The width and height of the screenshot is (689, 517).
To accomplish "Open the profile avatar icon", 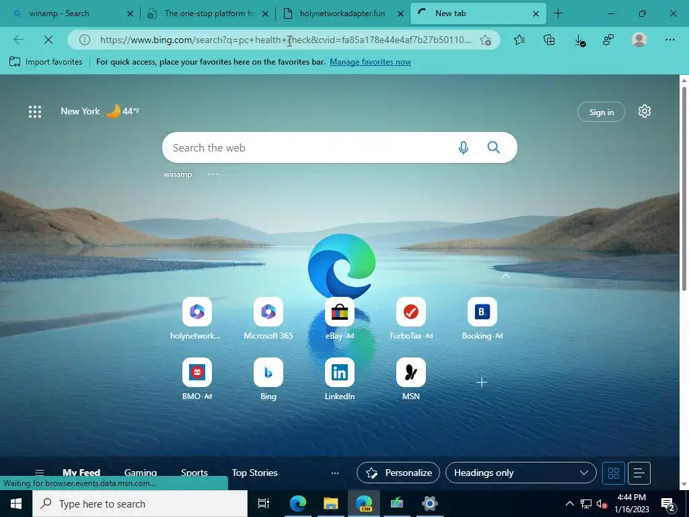I will click(639, 40).
